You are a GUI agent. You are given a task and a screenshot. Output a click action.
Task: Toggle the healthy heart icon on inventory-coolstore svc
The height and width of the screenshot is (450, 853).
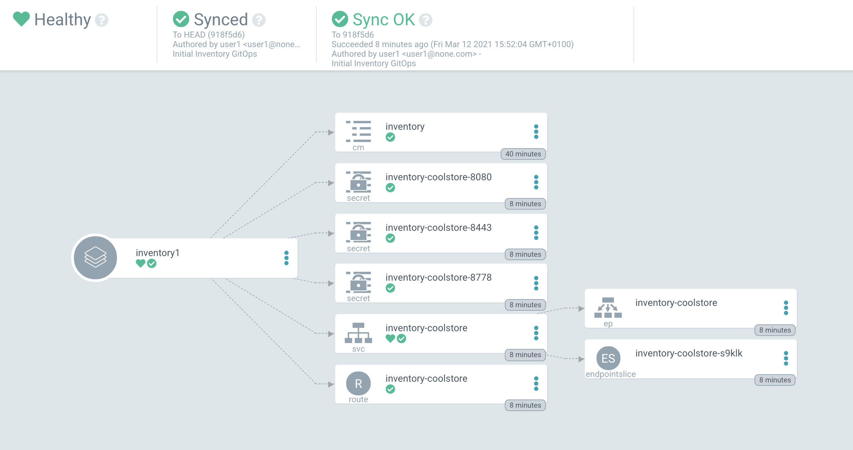389,338
